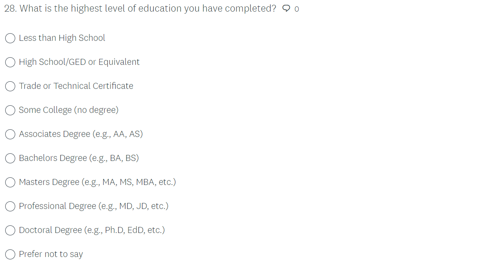
Task: Click the "Masters Degree (e.g., MA, MS, MBA, etc.)" label text
Action: coord(97,182)
